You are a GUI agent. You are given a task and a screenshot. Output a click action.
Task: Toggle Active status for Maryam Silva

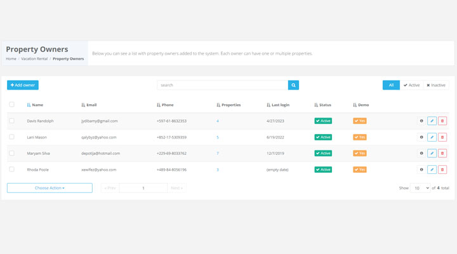point(323,153)
